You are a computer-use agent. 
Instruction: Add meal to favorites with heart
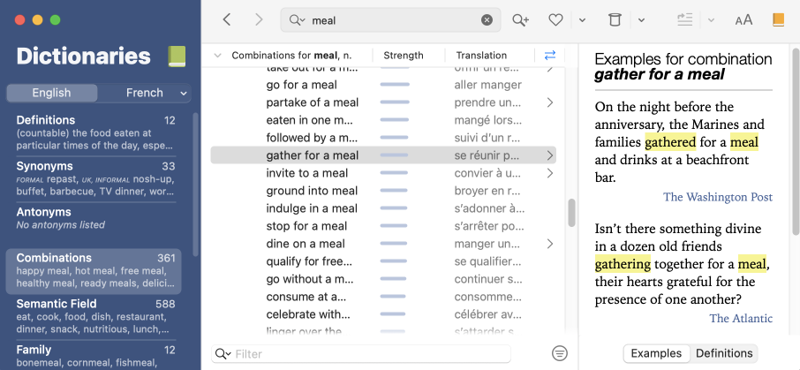pos(555,19)
